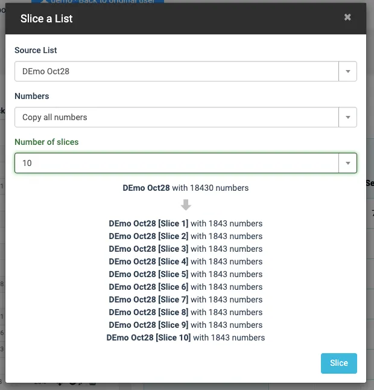Click the Number of slices label

click(46, 142)
